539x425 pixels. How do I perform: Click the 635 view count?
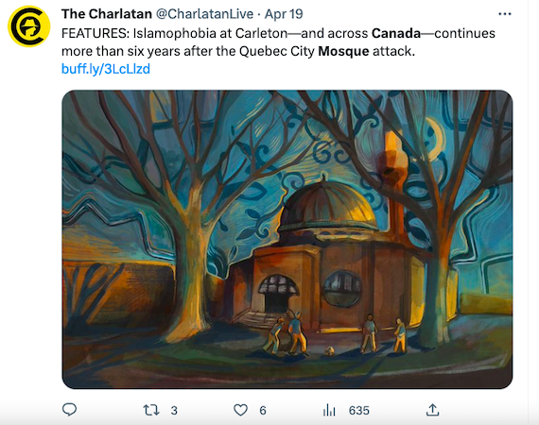click(x=359, y=410)
